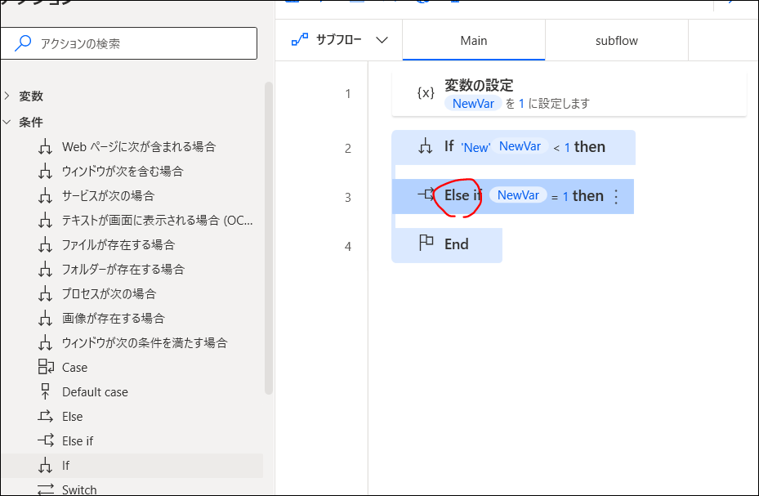This screenshot has height=496, width=759.
Task: Focus the アクションの検索 search field
Action: coord(128,43)
